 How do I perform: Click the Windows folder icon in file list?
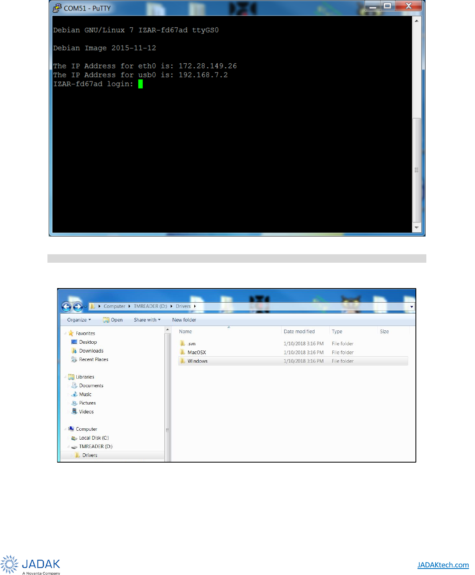[x=183, y=361]
